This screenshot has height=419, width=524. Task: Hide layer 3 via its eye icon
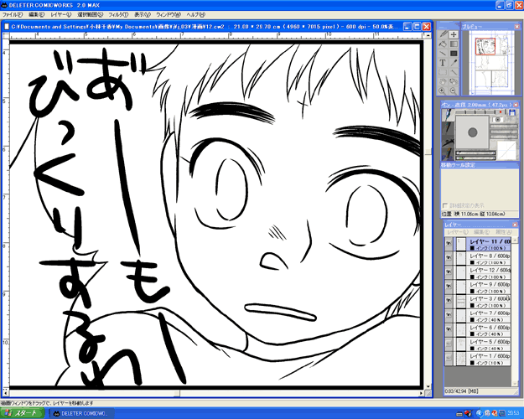click(x=449, y=302)
